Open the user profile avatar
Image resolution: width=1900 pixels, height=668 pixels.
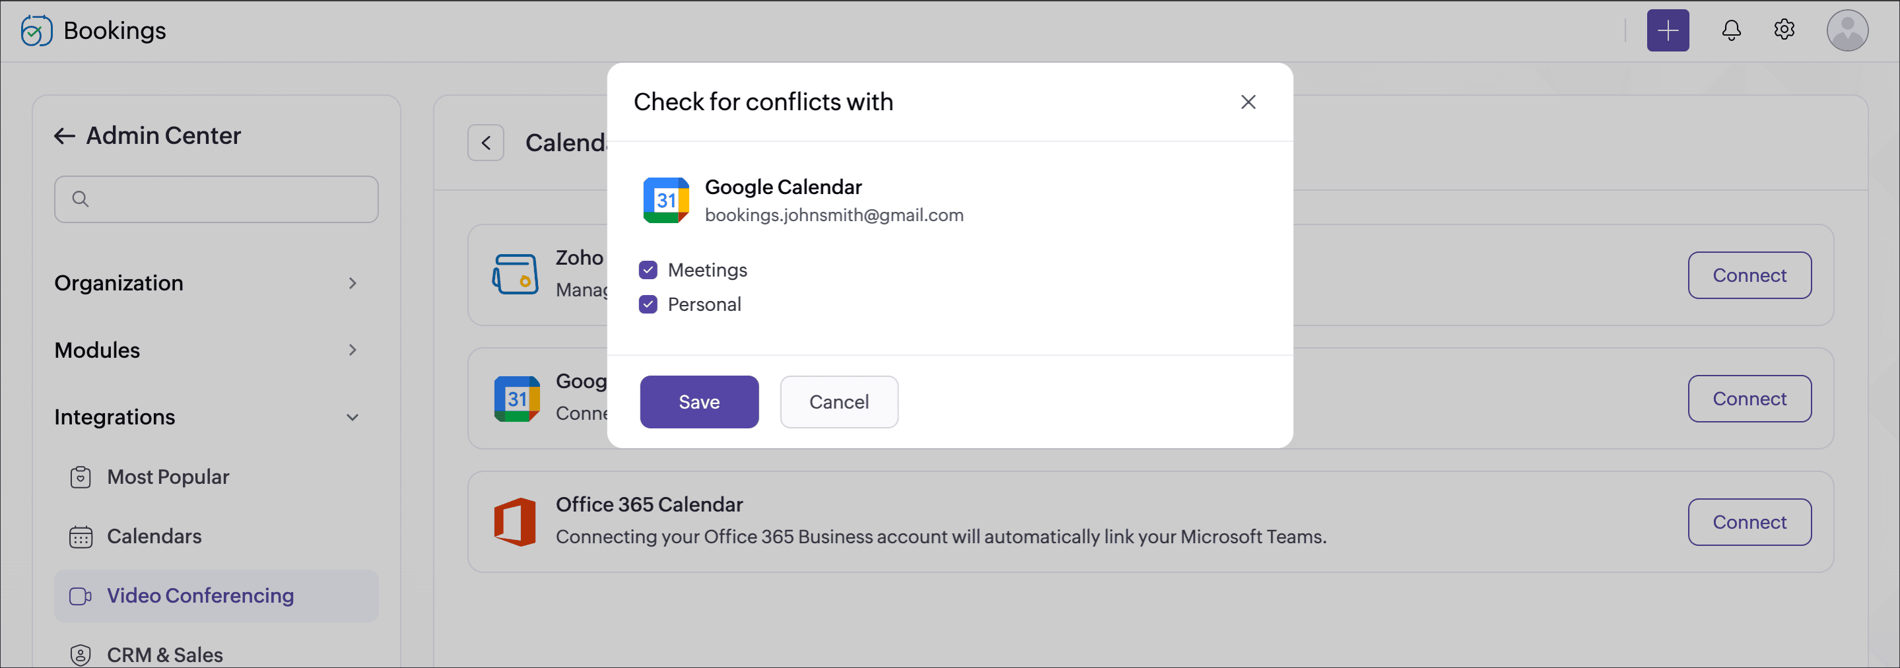tap(1847, 30)
